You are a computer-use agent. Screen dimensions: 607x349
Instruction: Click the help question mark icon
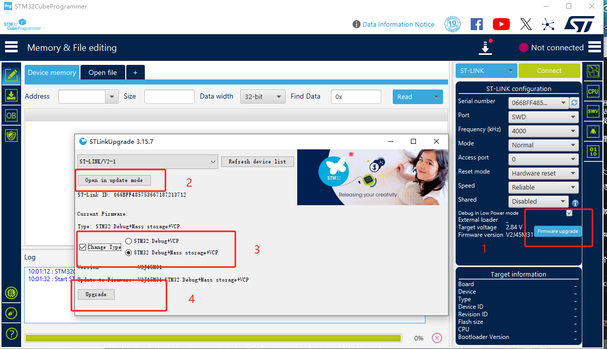(x=11, y=333)
